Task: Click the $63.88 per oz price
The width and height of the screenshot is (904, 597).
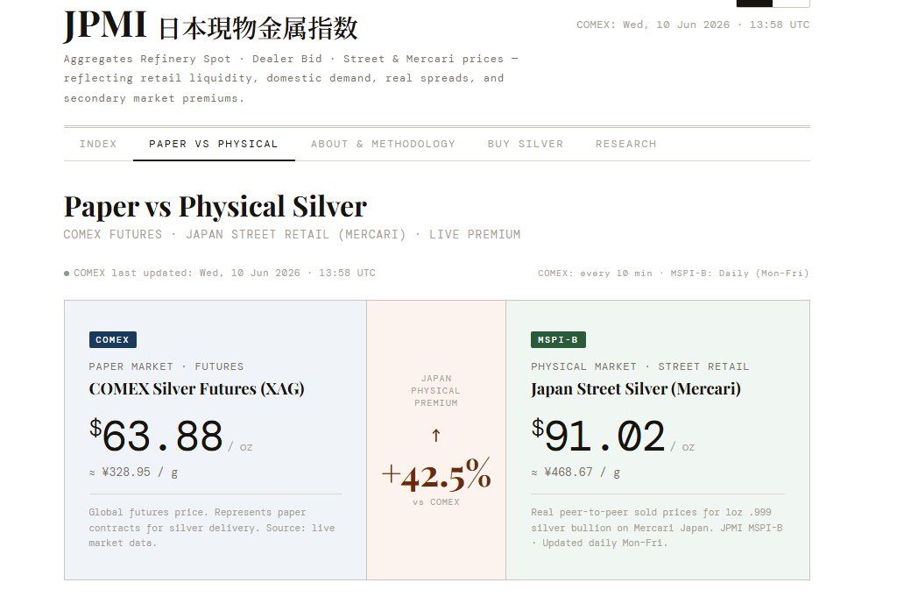Action: (171, 436)
